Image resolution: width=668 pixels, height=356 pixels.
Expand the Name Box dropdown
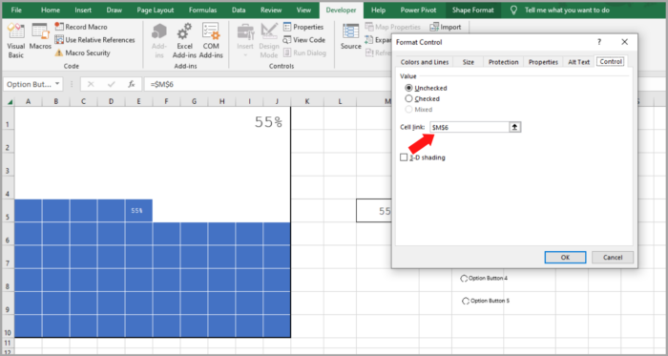click(57, 84)
